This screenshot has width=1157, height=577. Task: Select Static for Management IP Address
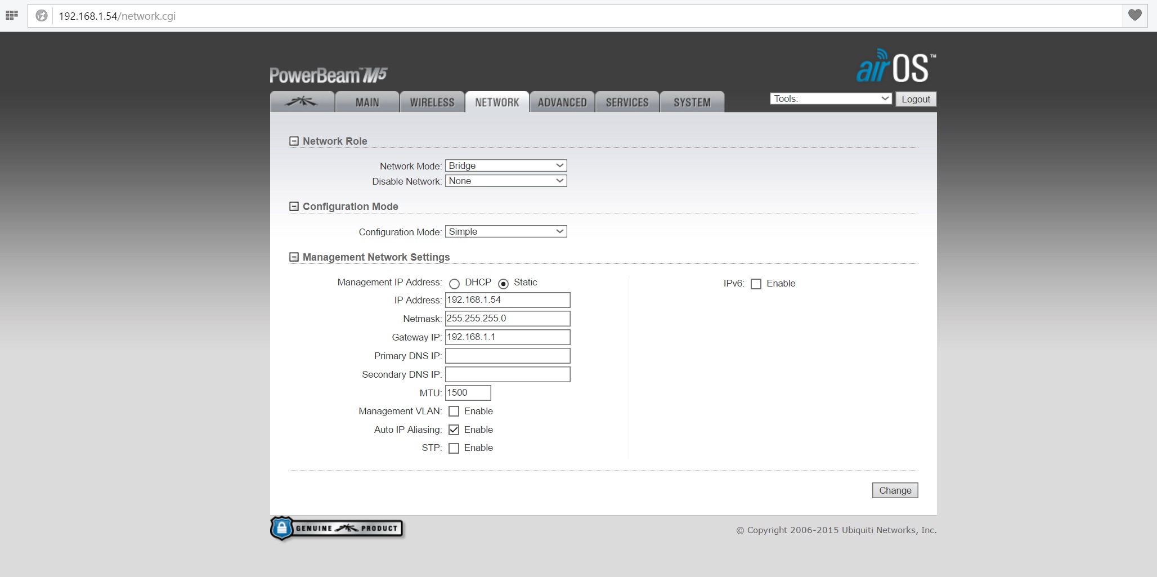click(x=503, y=284)
